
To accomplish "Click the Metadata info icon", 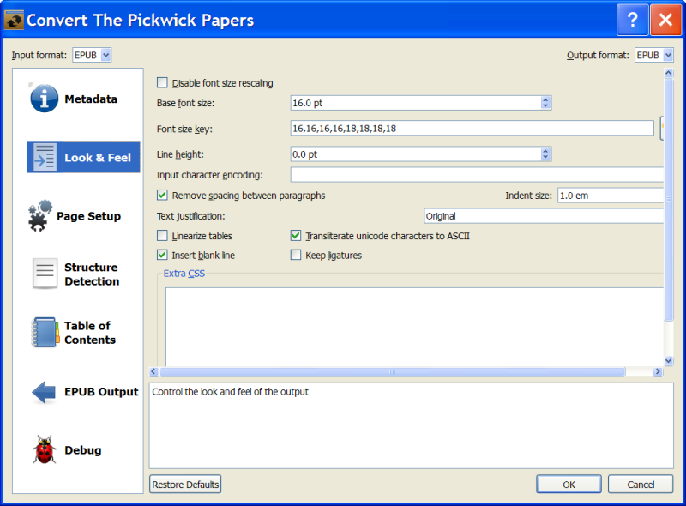I will [x=44, y=99].
